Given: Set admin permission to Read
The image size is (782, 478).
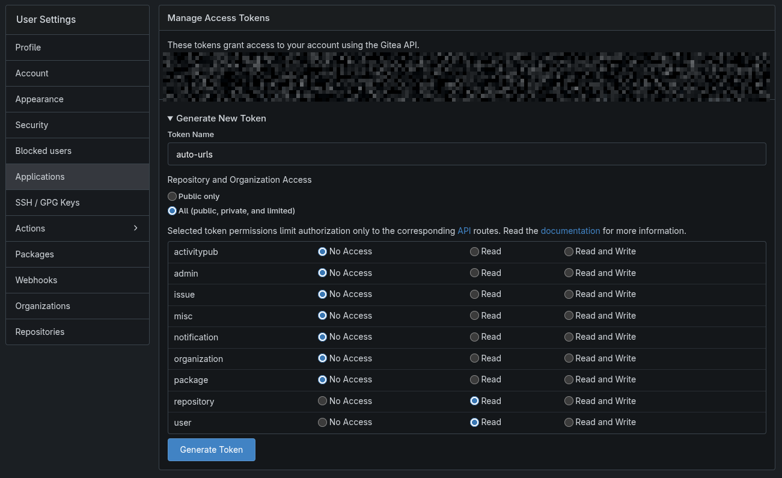Looking at the screenshot, I should tap(475, 273).
